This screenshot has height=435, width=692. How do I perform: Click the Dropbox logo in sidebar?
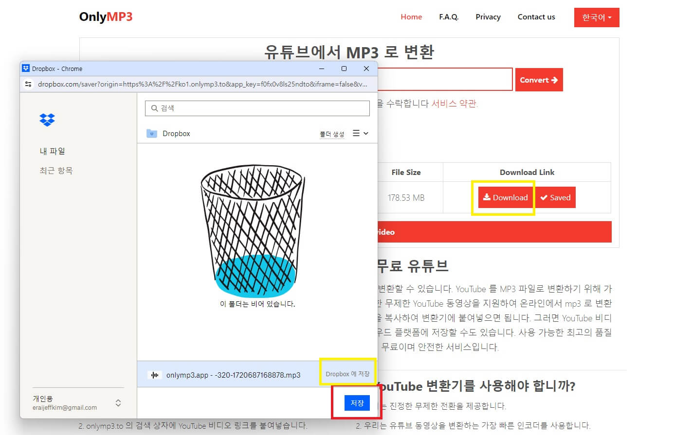47,120
